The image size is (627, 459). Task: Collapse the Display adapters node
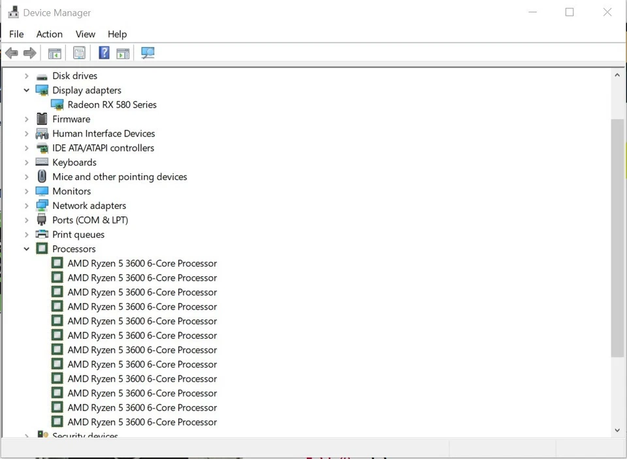(x=26, y=90)
